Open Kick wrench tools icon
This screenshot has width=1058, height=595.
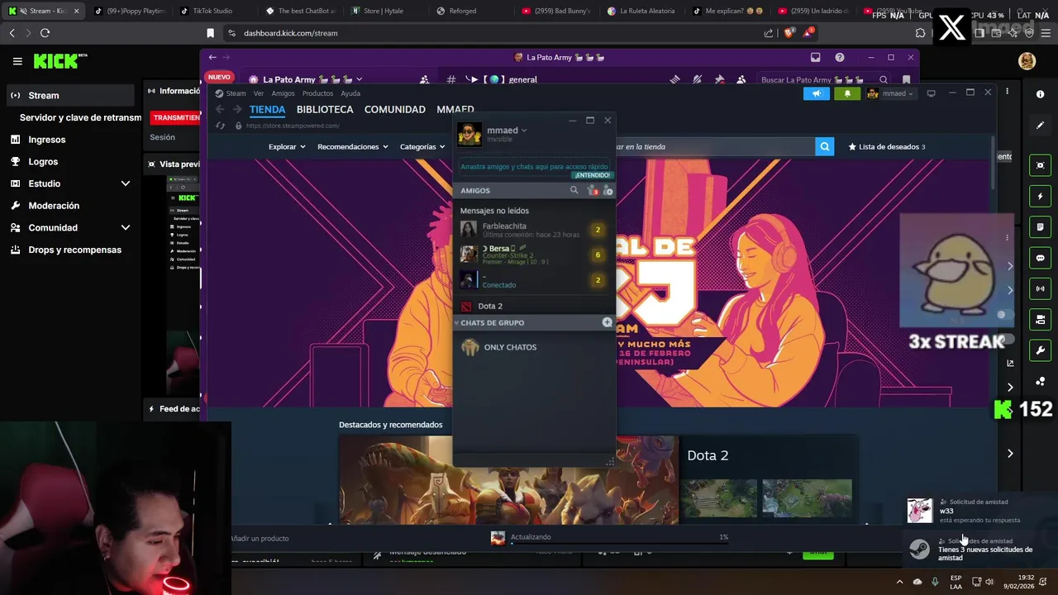tap(1040, 350)
